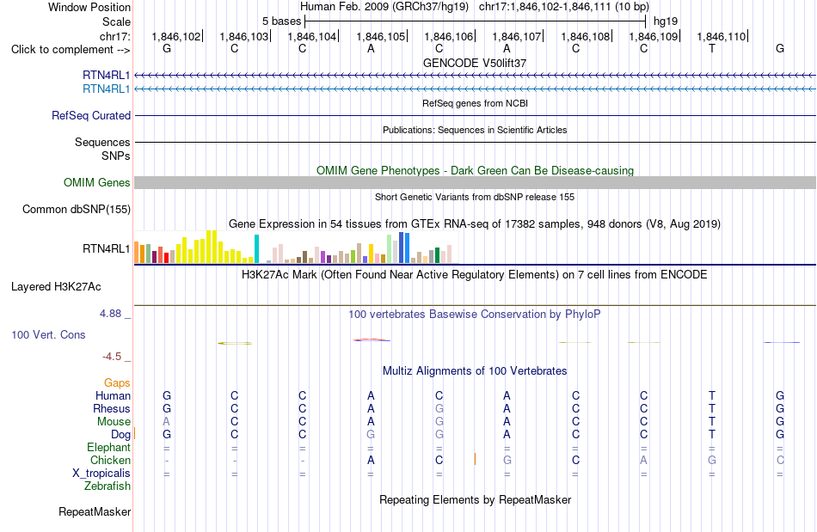Click the 'Multiz Alignments of 100 Vertebrates' title

475,370
